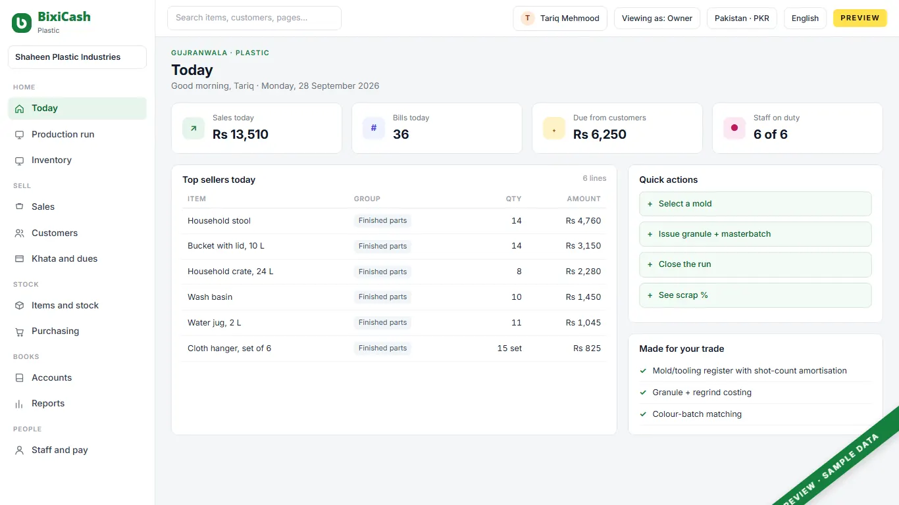The height and width of the screenshot is (505, 899).
Task: Click the Rs 4,760 amount cell
Action: 583,221
